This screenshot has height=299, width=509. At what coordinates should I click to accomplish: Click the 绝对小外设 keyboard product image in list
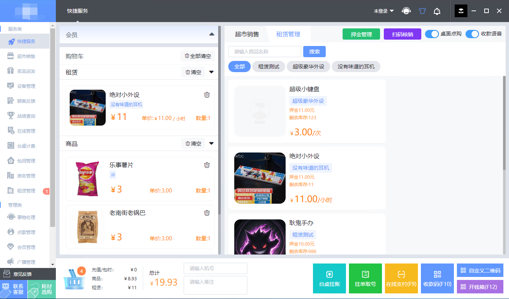pos(260,178)
